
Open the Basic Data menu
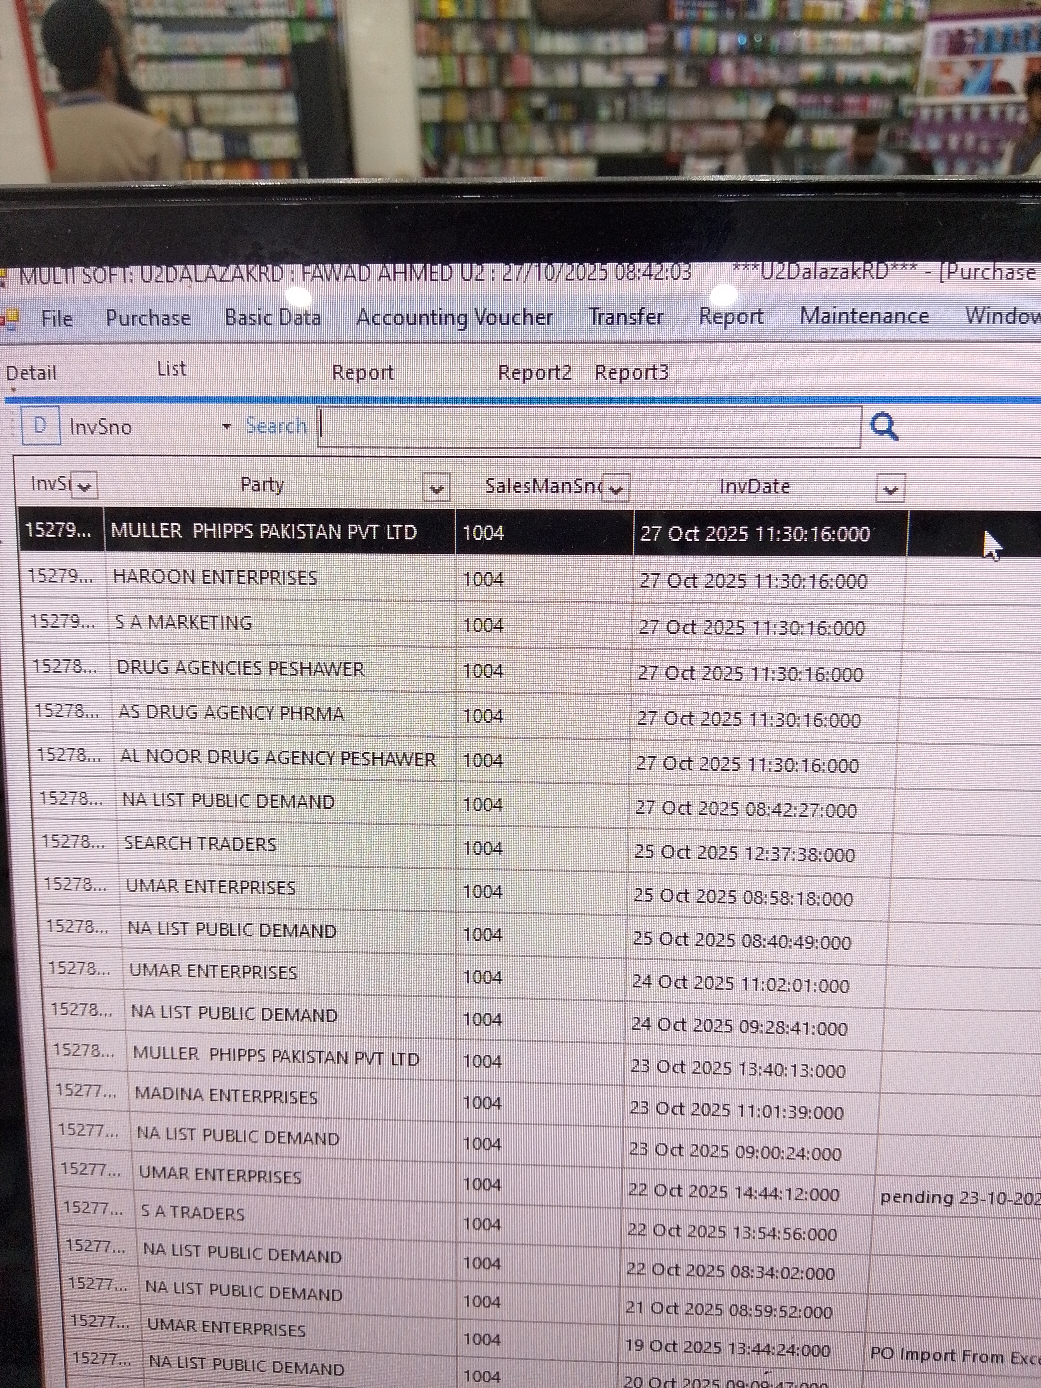tap(272, 318)
